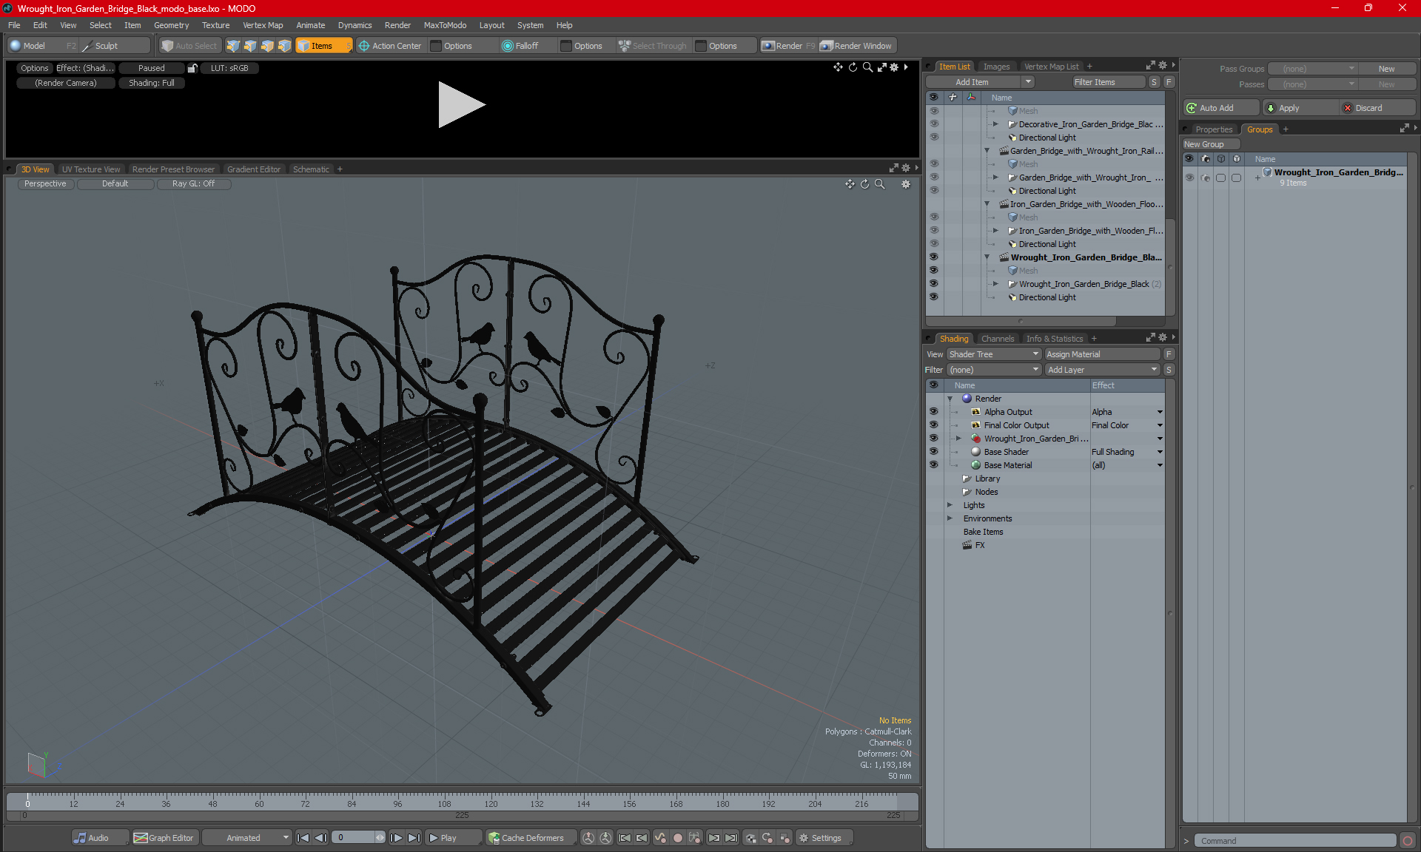Switch to the Images tab
The width and height of the screenshot is (1421, 852).
(x=996, y=67)
